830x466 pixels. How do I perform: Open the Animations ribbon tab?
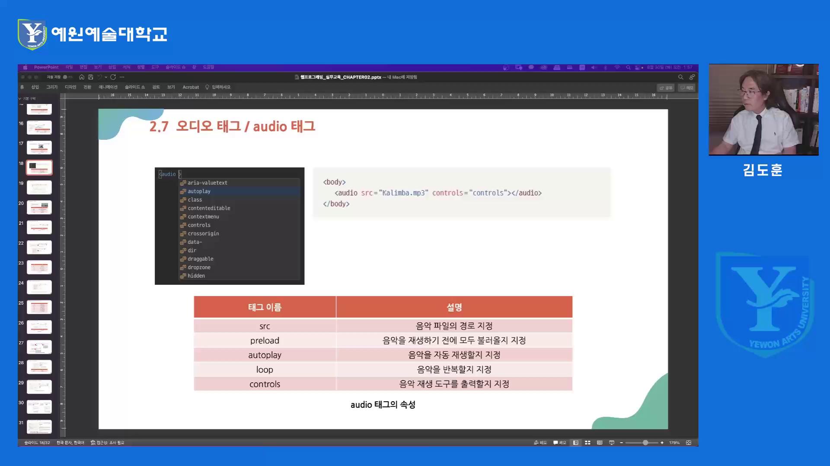(x=108, y=87)
